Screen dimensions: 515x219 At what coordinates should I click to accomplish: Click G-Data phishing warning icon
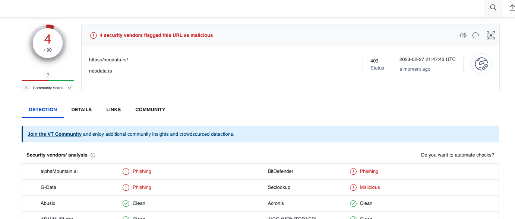point(126,187)
